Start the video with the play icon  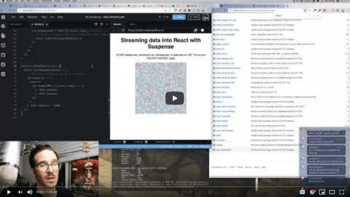point(9,192)
